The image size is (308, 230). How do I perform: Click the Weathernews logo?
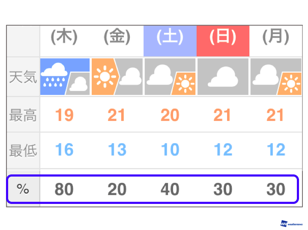[x=291, y=224]
